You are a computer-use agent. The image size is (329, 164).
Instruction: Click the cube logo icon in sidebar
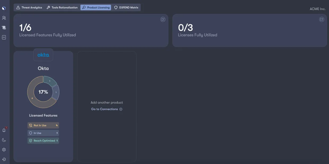[4, 8]
